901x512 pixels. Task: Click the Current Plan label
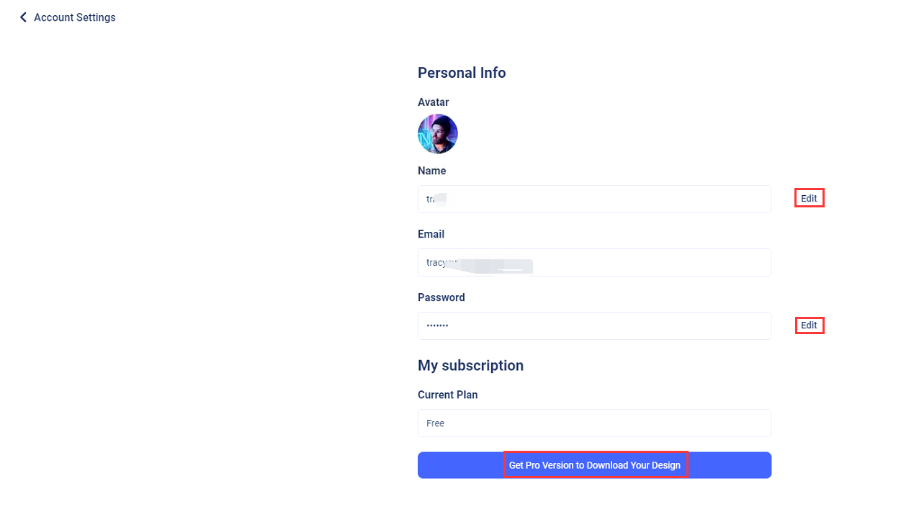tap(448, 395)
